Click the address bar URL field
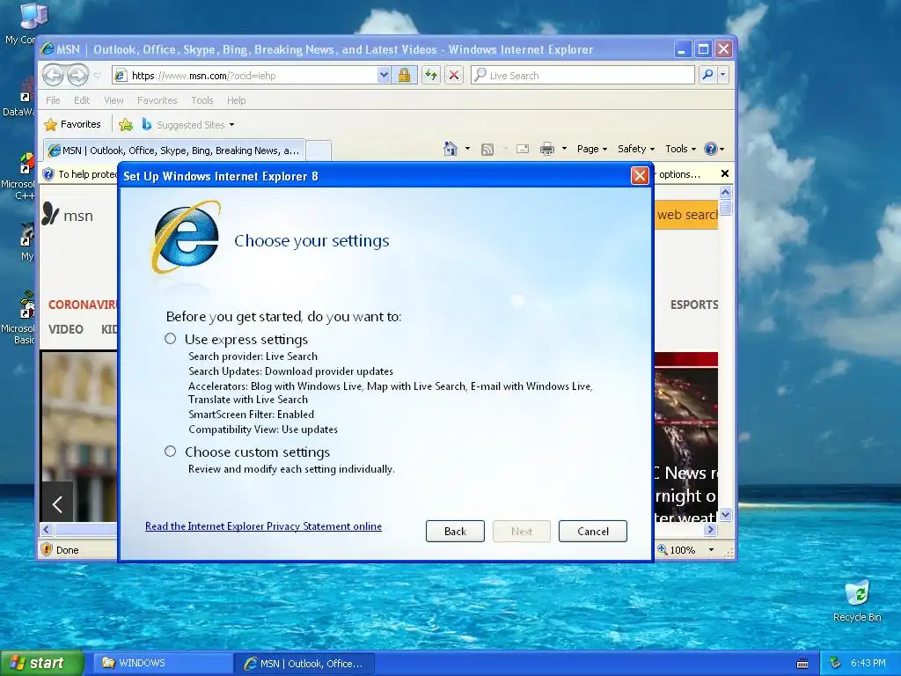This screenshot has width=901, height=676. (245, 76)
